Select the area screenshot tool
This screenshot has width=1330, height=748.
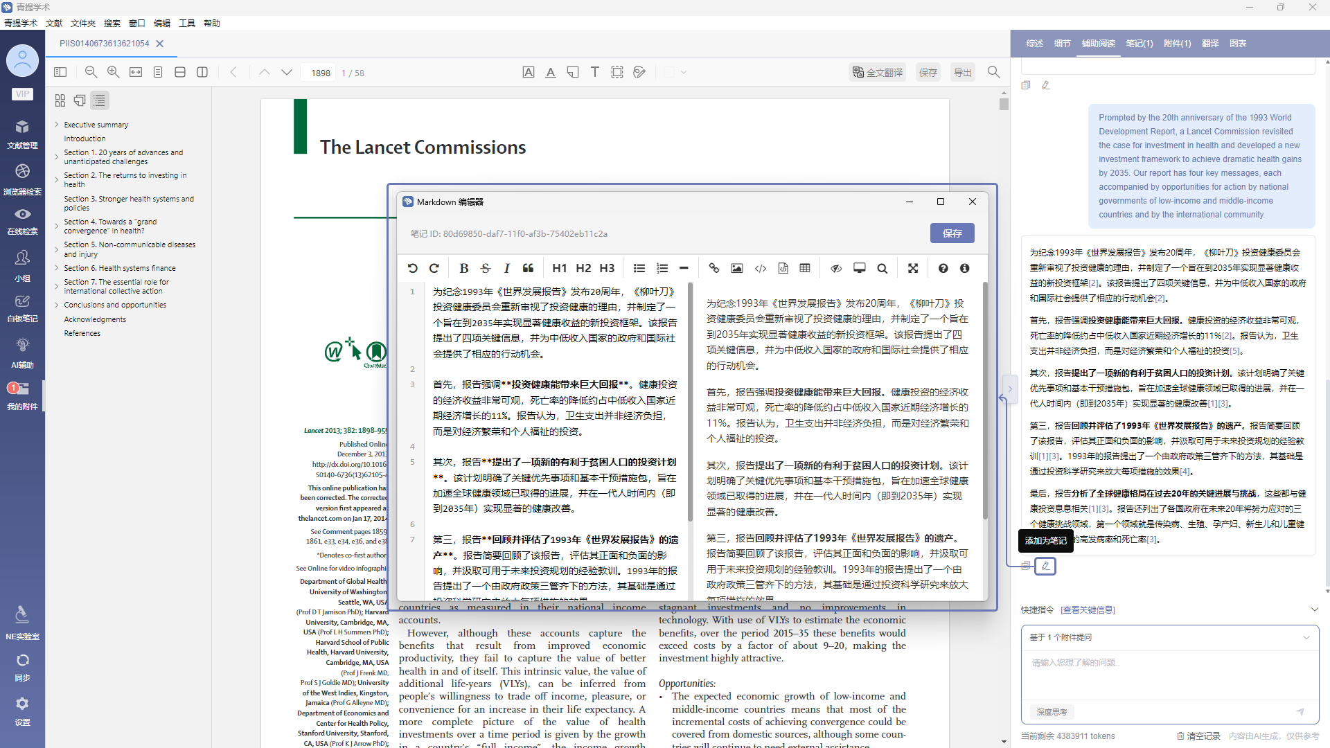[x=617, y=72]
